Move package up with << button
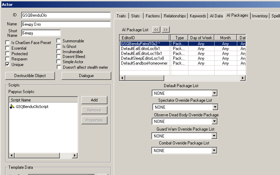280x175 pixels. click(156, 30)
